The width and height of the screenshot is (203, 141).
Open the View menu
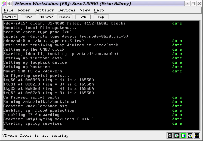pos(85,10)
